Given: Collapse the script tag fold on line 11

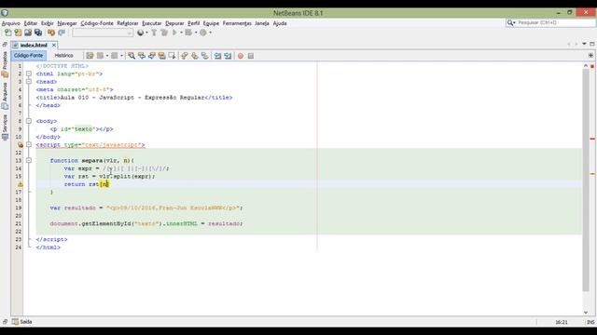Looking at the screenshot, I should [x=29, y=145].
